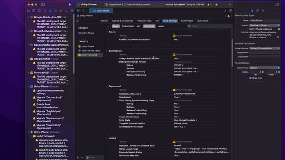Select the Customized settings filter
Viewport: 285px width, 160px height.
click(128, 26)
